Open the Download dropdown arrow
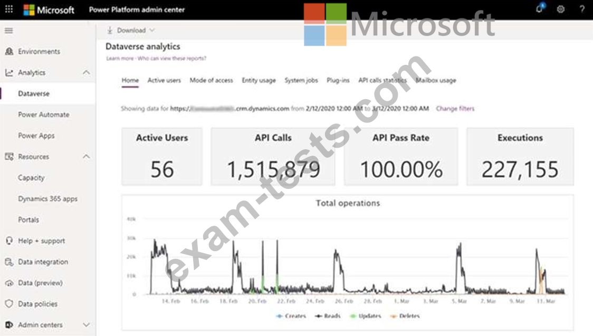The height and width of the screenshot is (336, 593). 152,30
